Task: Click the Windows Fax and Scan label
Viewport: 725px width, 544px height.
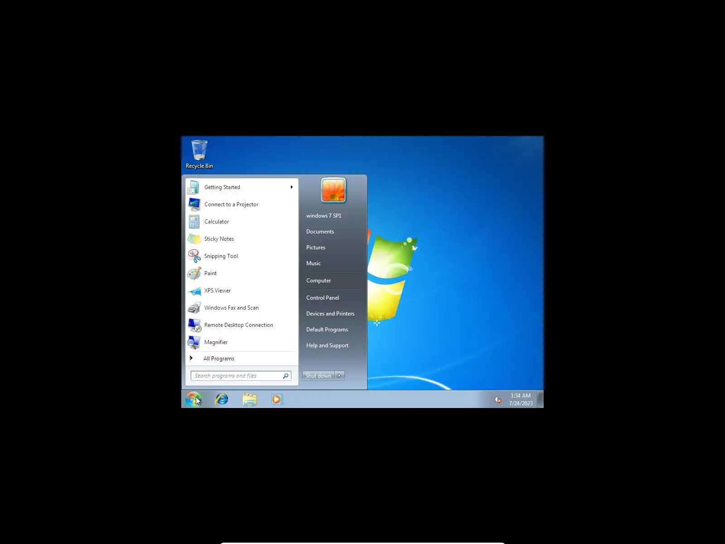Action: pos(231,308)
